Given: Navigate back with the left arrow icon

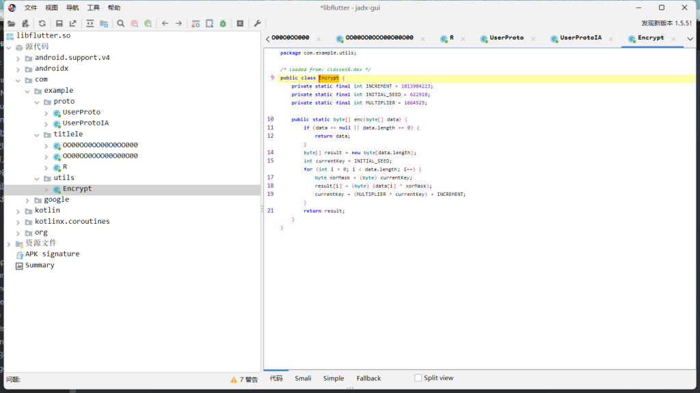Looking at the screenshot, I should click(165, 24).
